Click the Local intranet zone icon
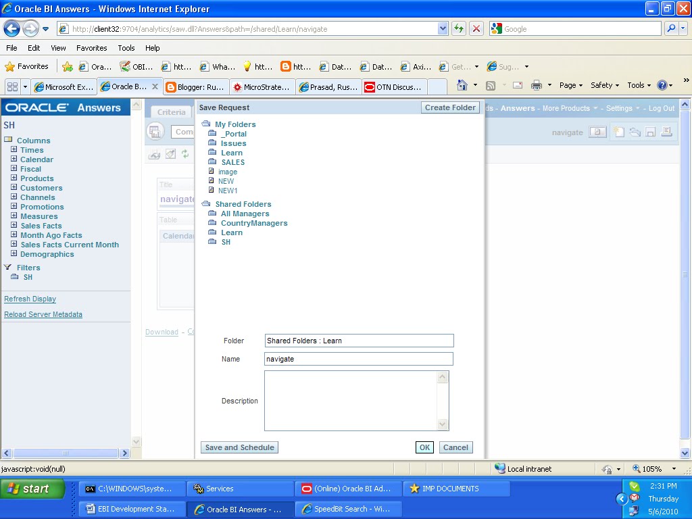Screen dimensions: 692x519 (x=499, y=468)
